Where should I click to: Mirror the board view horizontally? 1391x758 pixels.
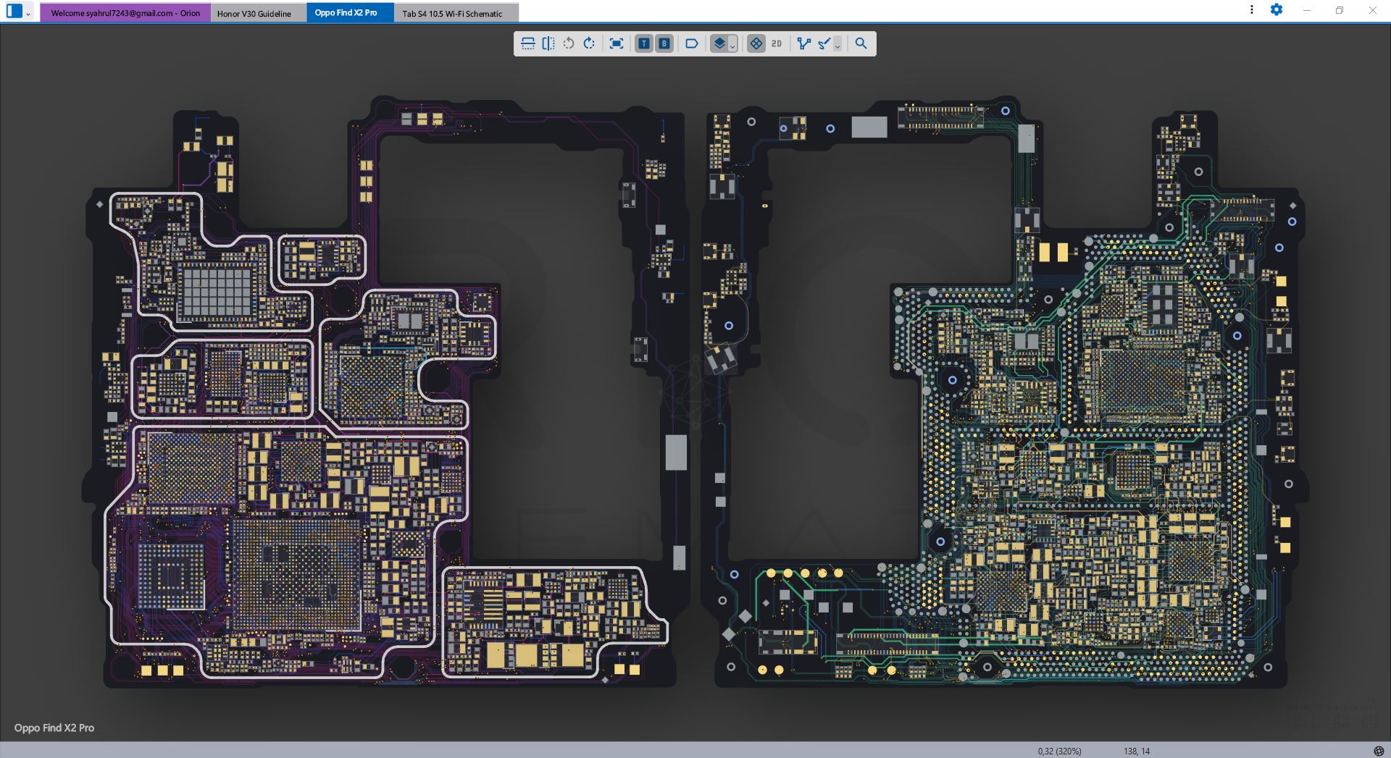[x=548, y=43]
